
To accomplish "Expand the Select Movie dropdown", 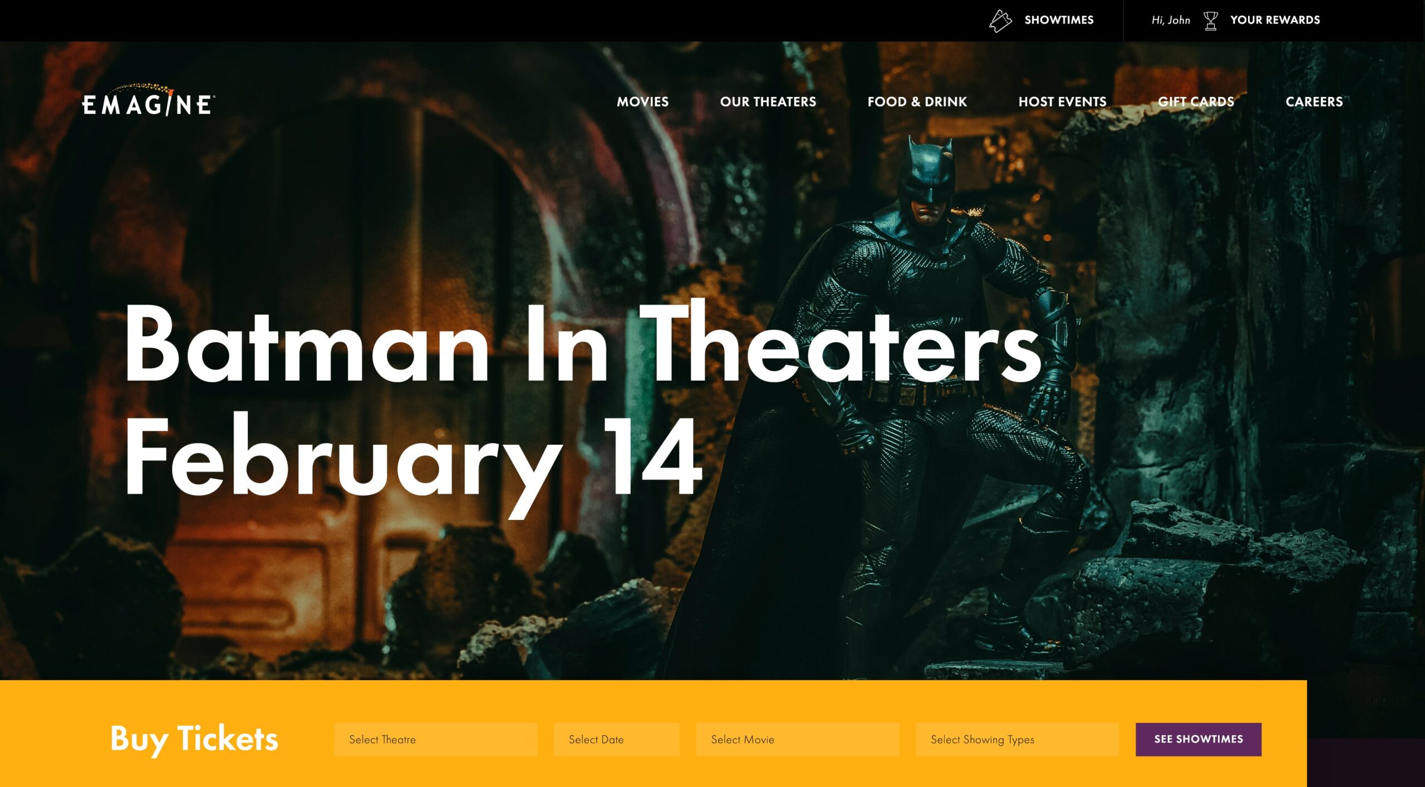I will click(x=797, y=739).
